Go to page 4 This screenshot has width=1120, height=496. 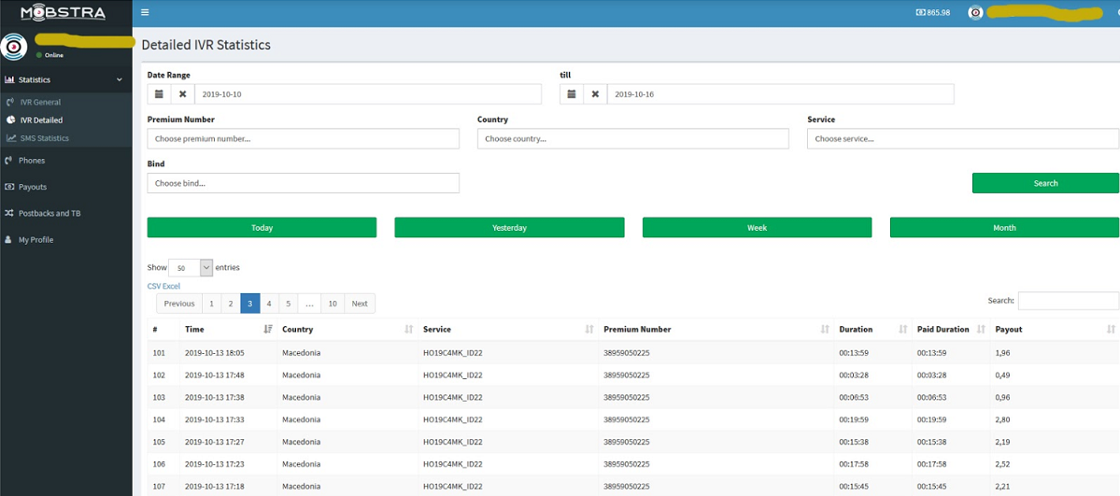coord(269,304)
